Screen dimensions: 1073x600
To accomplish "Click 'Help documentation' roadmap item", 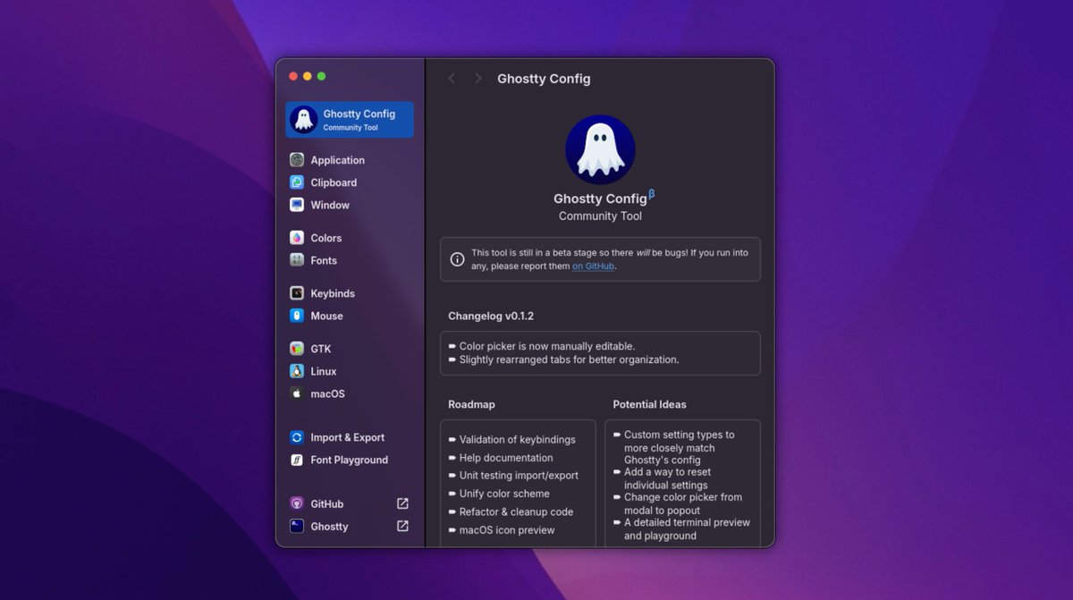I will pyautogui.click(x=506, y=458).
